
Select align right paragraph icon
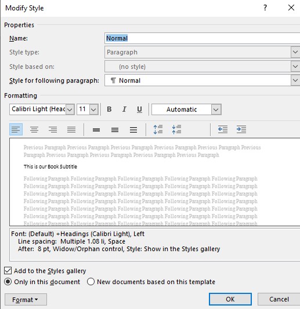coord(53,129)
